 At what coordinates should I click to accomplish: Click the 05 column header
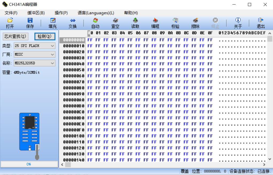[x=130, y=33]
